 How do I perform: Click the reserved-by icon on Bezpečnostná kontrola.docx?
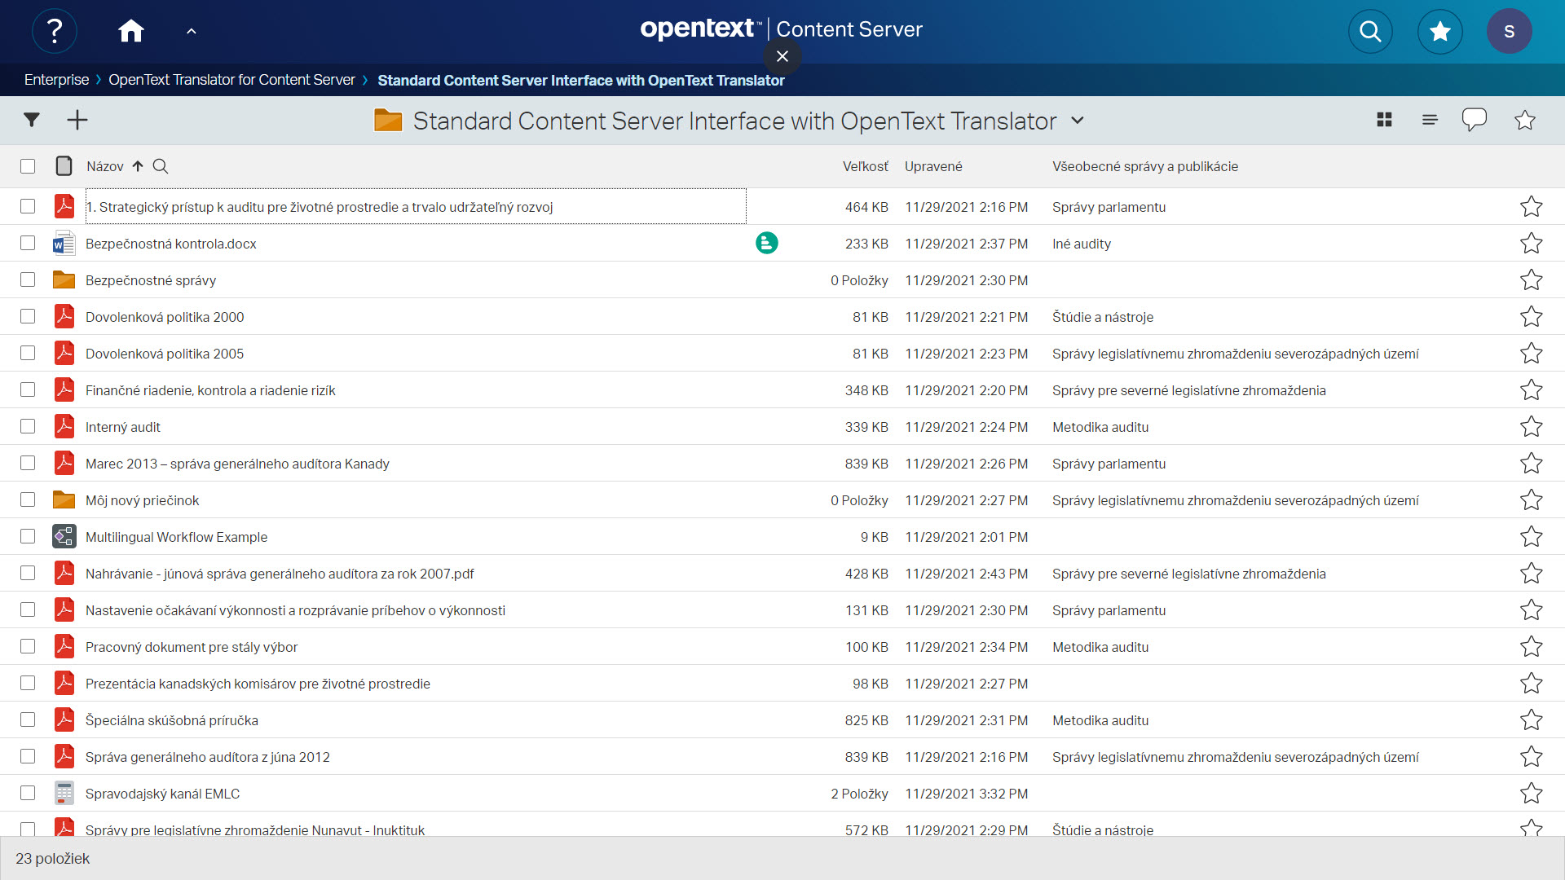tap(766, 243)
